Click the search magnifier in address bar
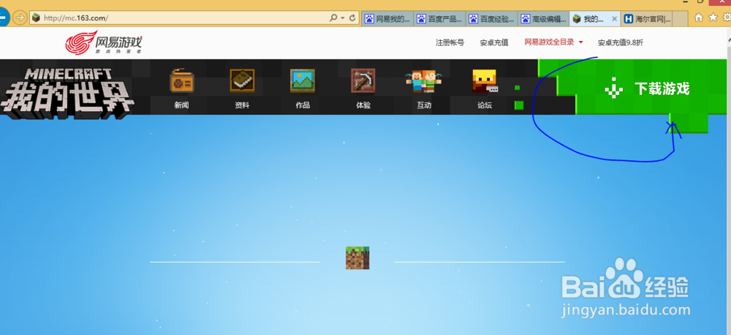 point(333,18)
